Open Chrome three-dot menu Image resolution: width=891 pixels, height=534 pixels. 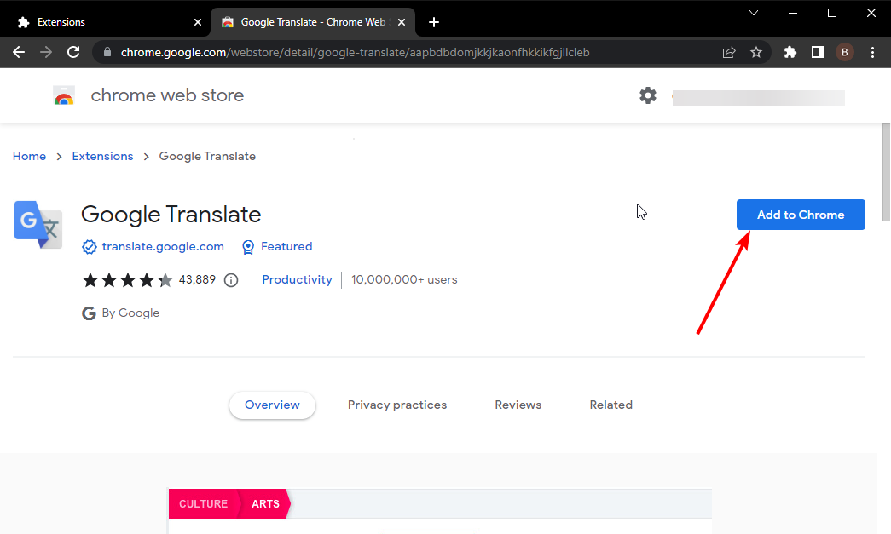coord(873,52)
